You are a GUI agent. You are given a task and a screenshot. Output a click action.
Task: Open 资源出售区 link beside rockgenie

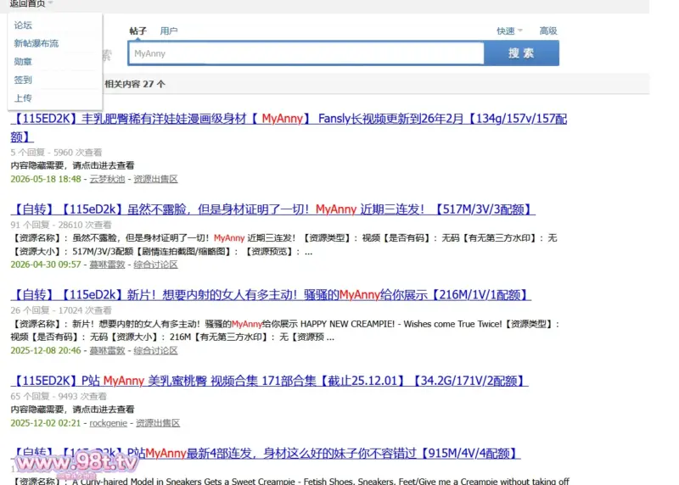click(x=158, y=423)
